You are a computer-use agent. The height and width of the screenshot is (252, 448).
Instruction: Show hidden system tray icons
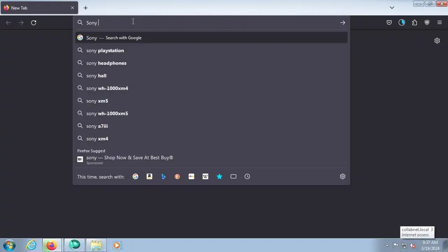[387, 245]
